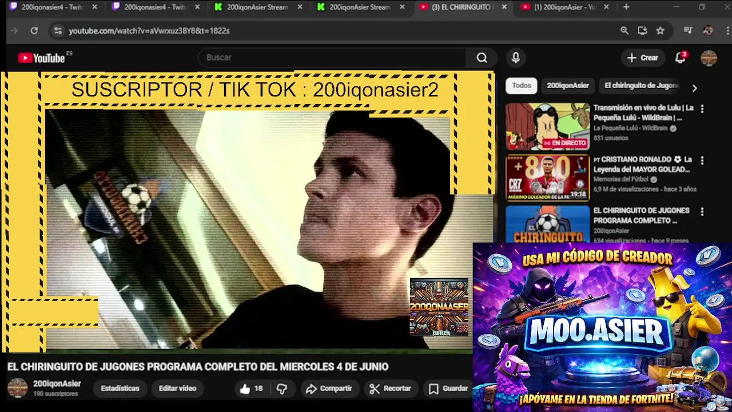
Task: Click the Recortar clip button
Action: coord(391,389)
